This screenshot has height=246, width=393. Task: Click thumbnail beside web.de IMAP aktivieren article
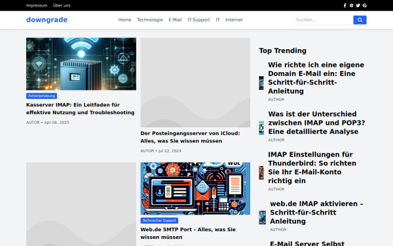(263, 217)
